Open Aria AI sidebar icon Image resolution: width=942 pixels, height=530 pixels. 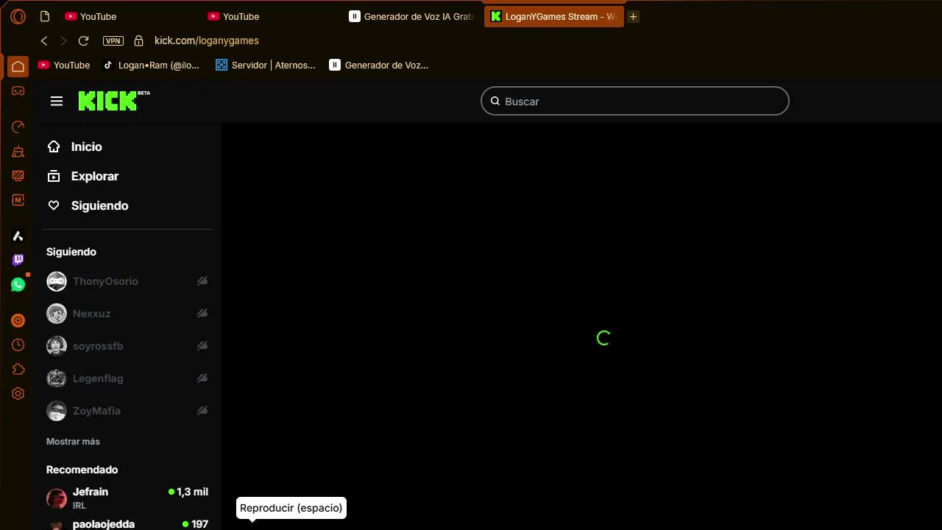18,236
